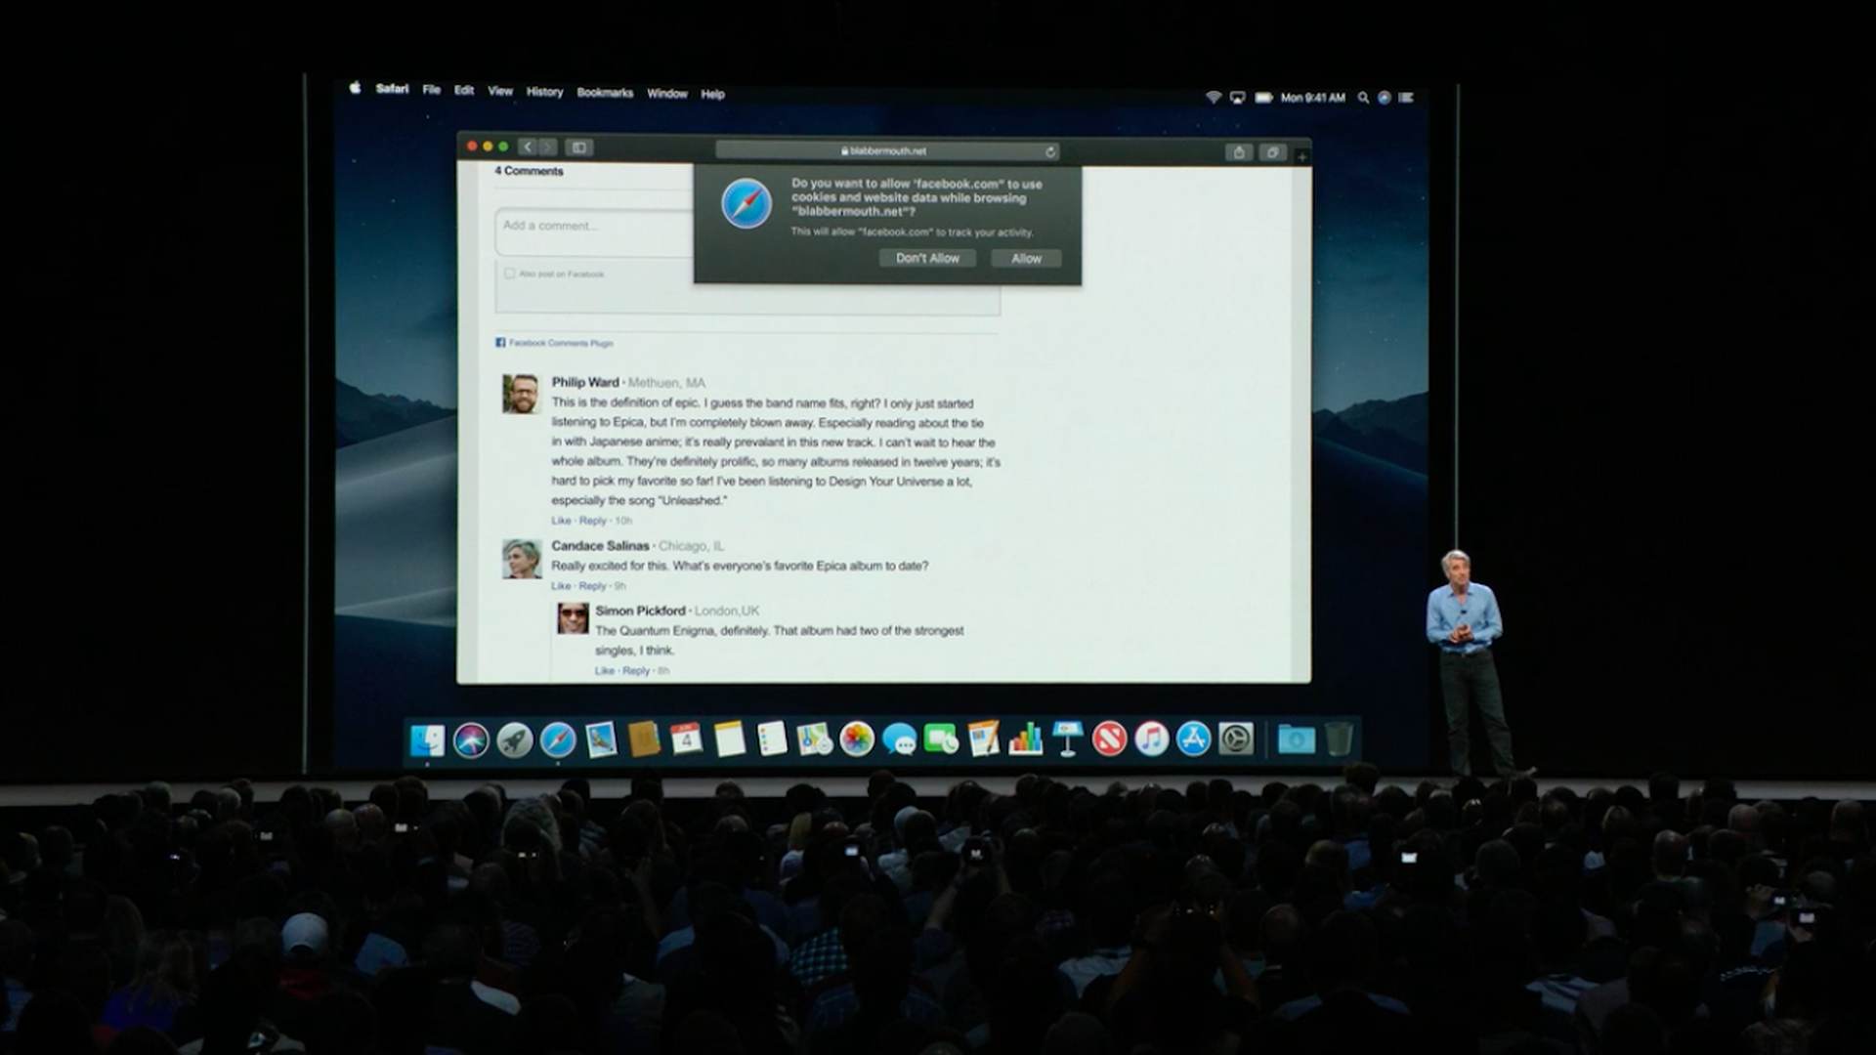This screenshot has height=1055, width=1876.
Task: Launch the News app from Dock
Action: click(1109, 739)
